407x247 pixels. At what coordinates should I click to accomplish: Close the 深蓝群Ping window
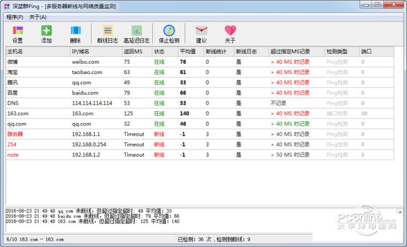pos(394,5)
